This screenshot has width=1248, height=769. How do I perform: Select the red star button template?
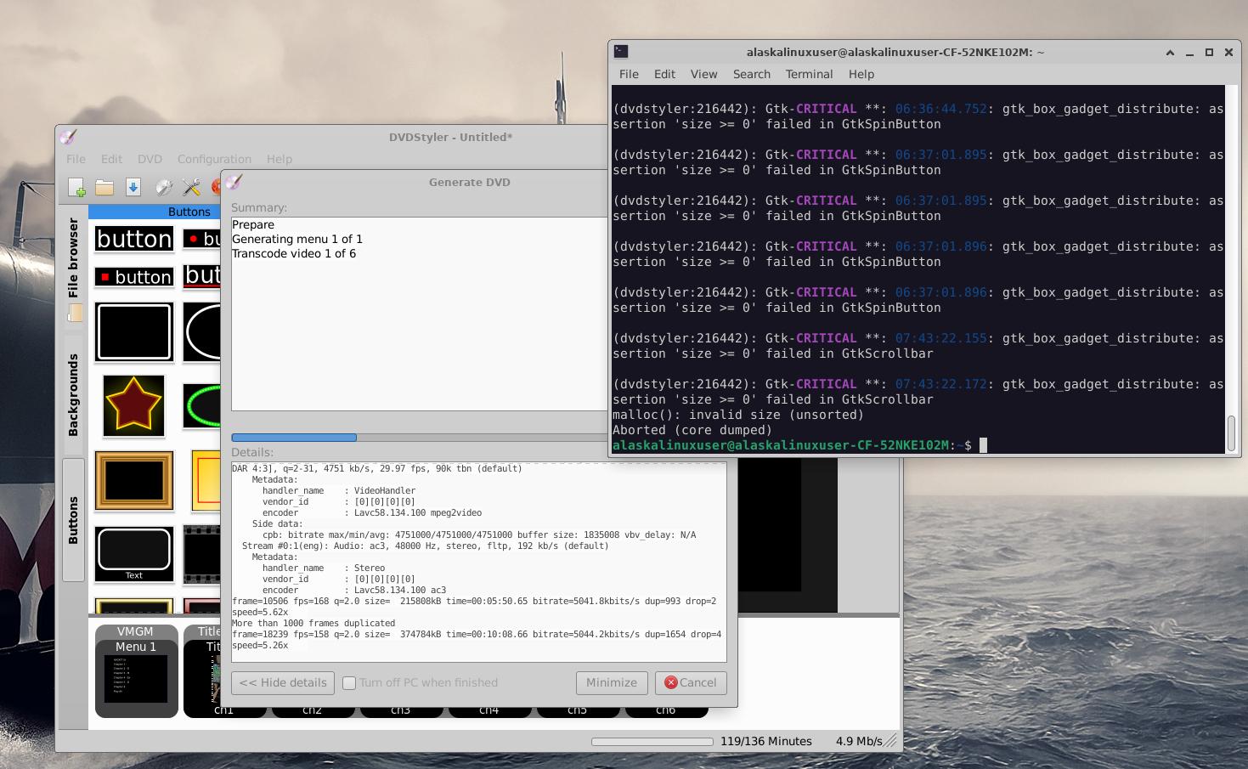click(x=133, y=405)
